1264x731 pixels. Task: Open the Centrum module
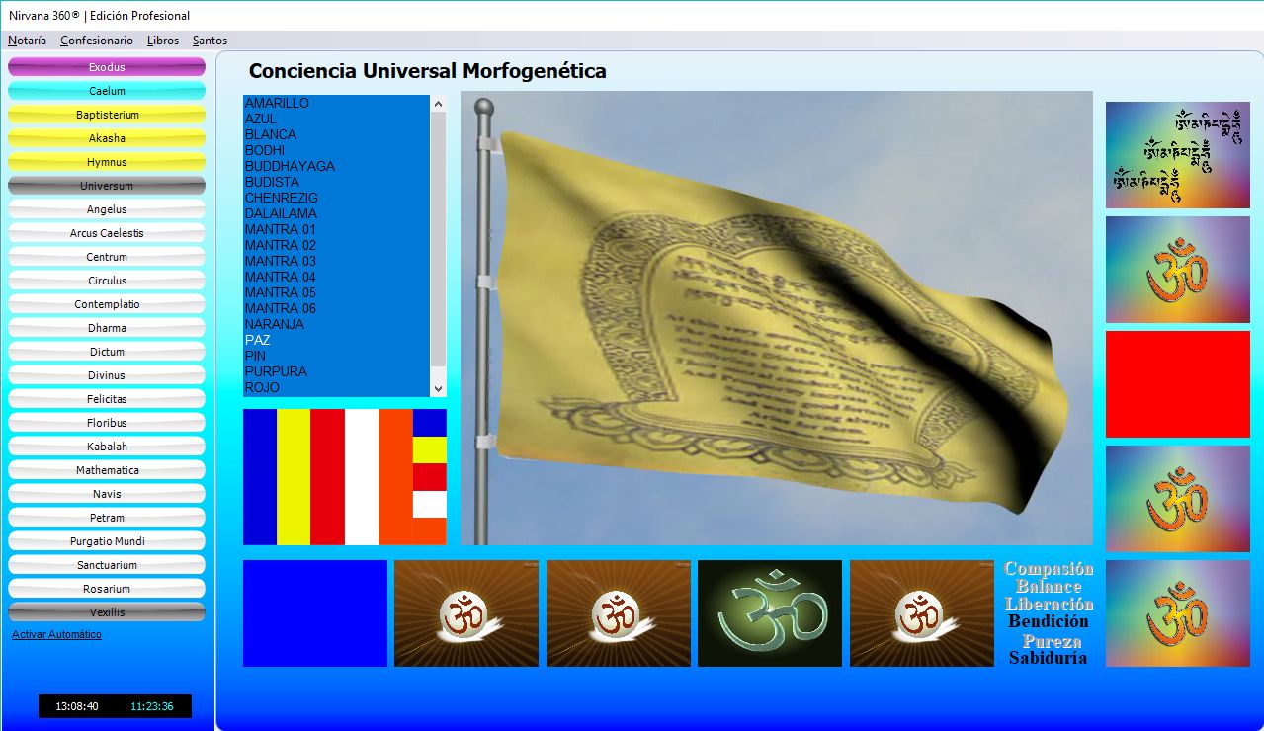[107, 257]
